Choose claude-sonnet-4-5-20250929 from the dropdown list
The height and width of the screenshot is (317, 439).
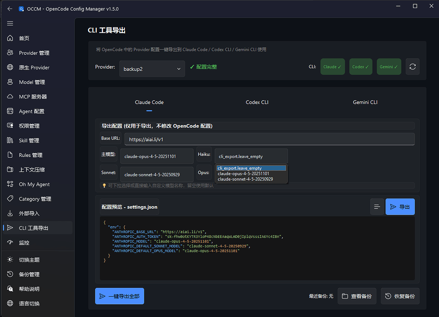click(251, 179)
